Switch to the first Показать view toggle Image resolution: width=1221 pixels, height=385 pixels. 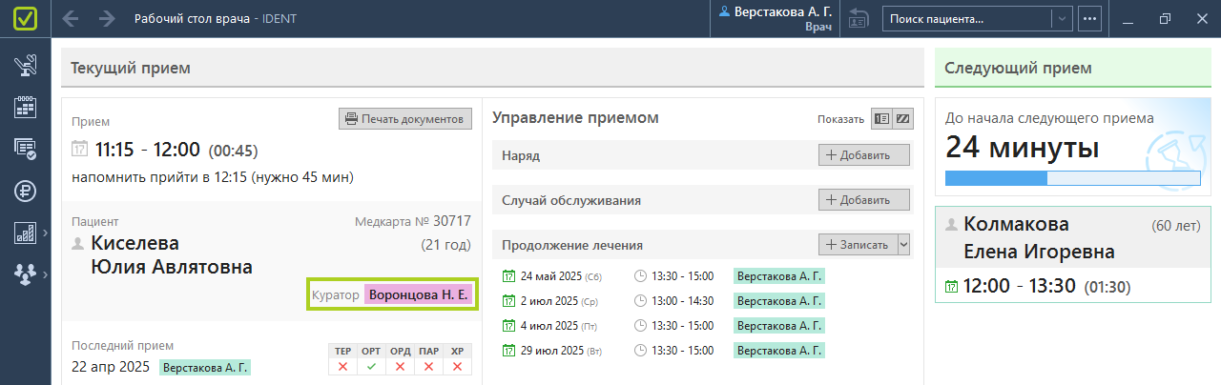pyautogui.click(x=882, y=119)
